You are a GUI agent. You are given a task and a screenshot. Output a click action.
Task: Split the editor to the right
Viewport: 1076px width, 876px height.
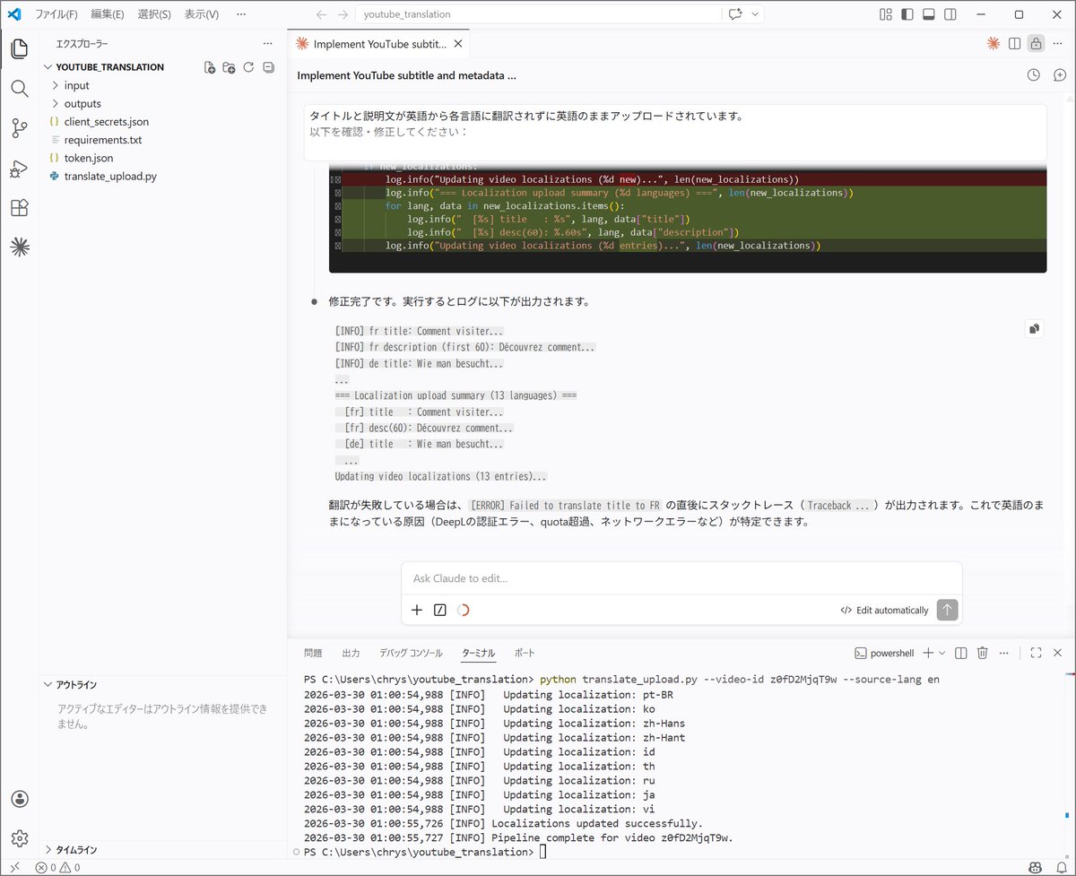pyautogui.click(x=1015, y=43)
